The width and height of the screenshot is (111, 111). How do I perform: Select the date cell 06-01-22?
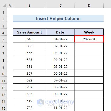pyautogui.click(x=60, y=73)
